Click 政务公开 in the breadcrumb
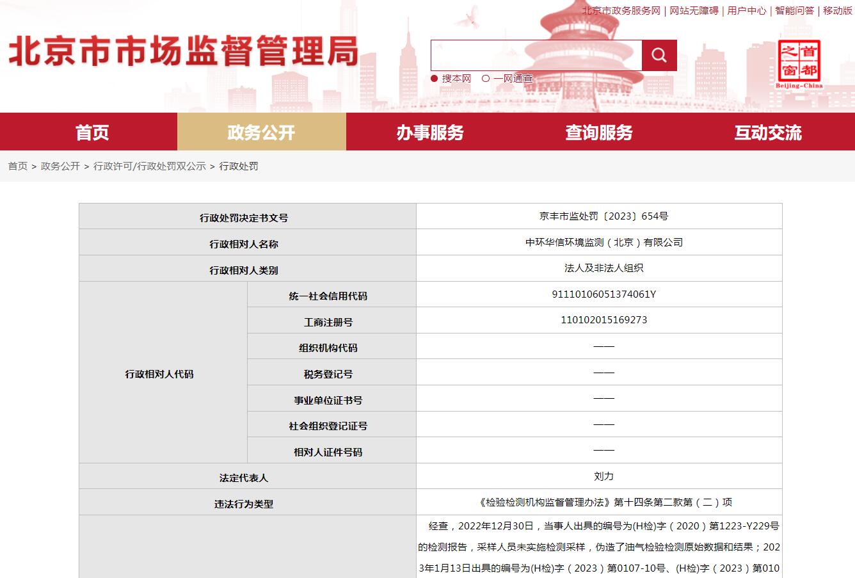 click(60, 166)
